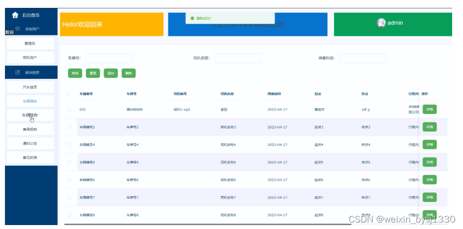Click the cell 车牌号4
Image resolution: width=463 pixels, height=229 pixels.
pyautogui.click(x=133, y=145)
